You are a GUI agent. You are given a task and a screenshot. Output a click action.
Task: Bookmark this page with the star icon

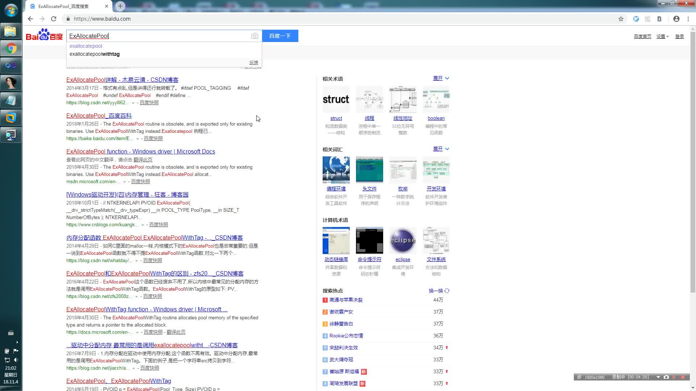pyautogui.click(x=621, y=19)
